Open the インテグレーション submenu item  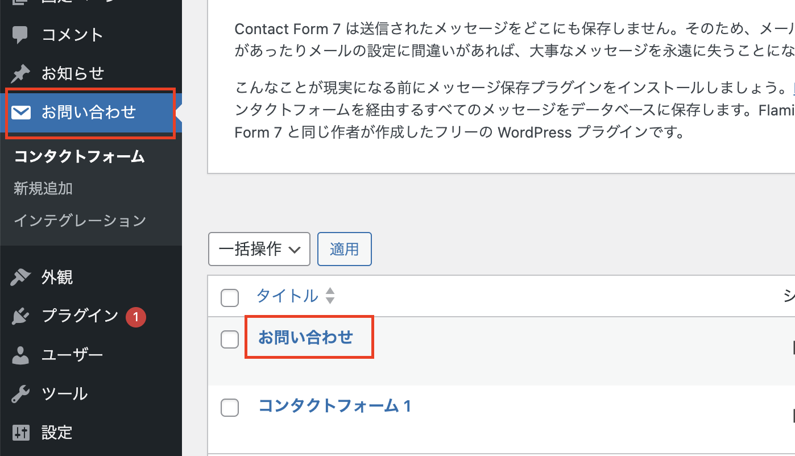click(80, 220)
